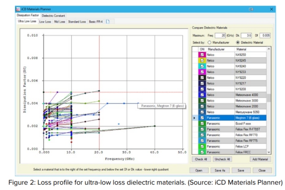Click the ON column header
This screenshot has width=285, height=190.
202,49
